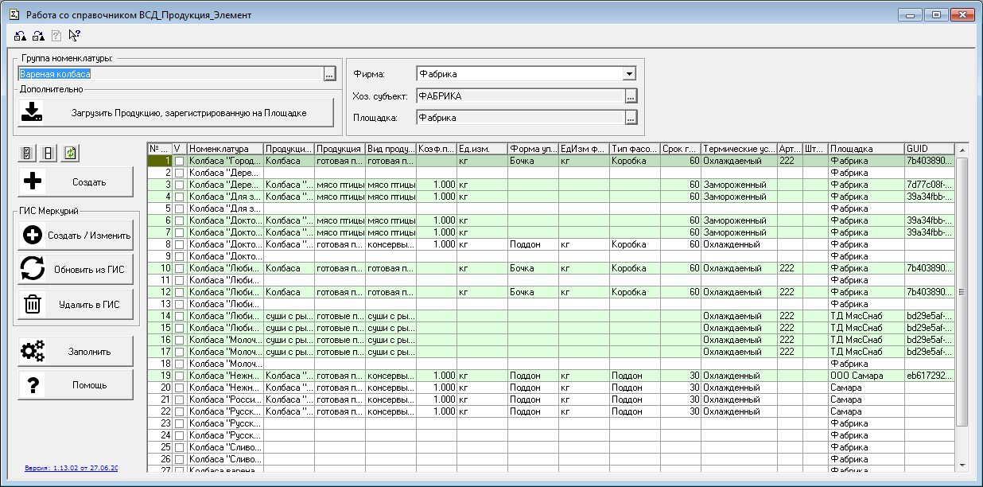The image size is (983, 487).
Task: Click the table scrollbar up arrow
Action: 962,150
